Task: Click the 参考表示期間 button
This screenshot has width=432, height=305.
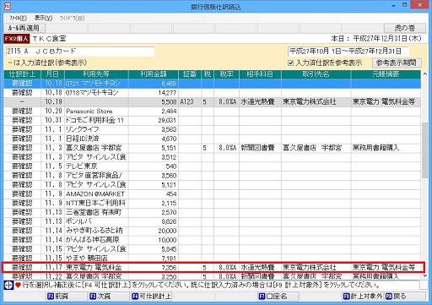Action: pyautogui.click(x=397, y=63)
